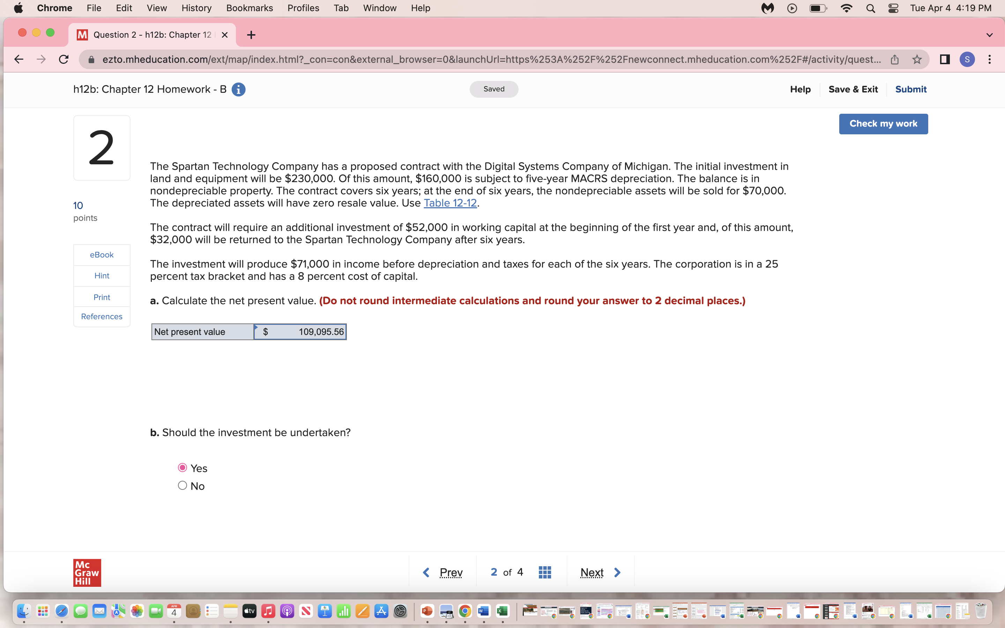Click the Hint button in the sidebar
The image size is (1005, 628).
[101, 275]
